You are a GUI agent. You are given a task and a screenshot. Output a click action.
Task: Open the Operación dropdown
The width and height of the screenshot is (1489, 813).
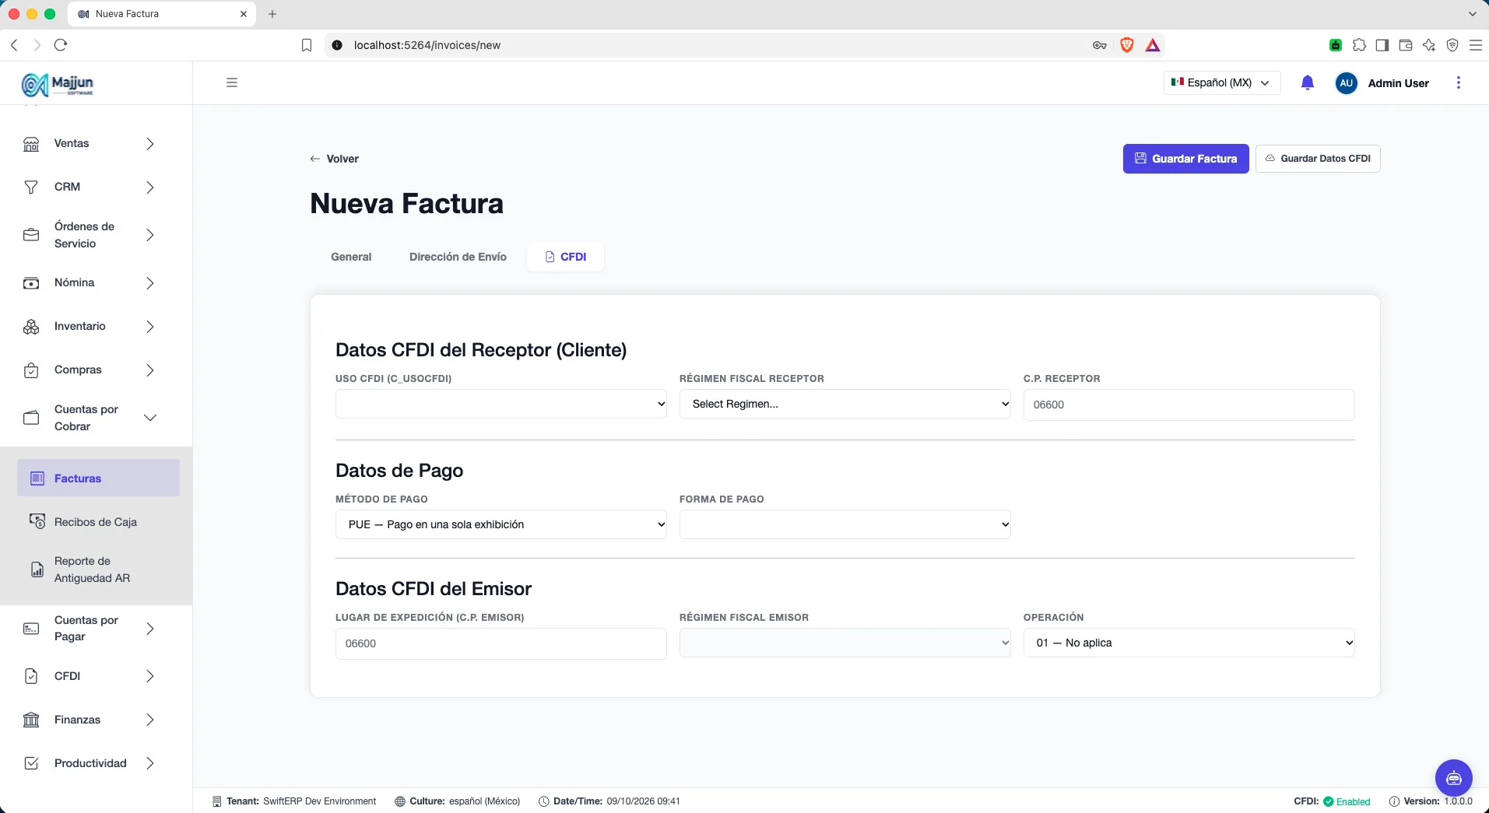click(x=1189, y=643)
